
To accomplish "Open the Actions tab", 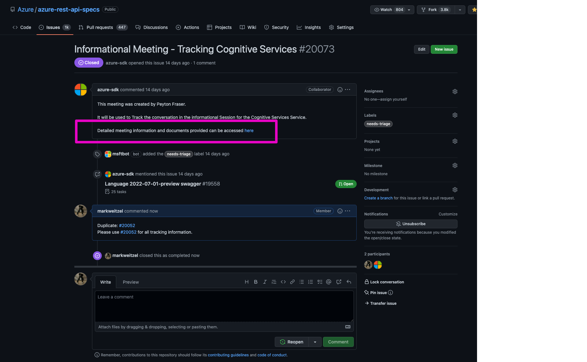I will 187,27.
